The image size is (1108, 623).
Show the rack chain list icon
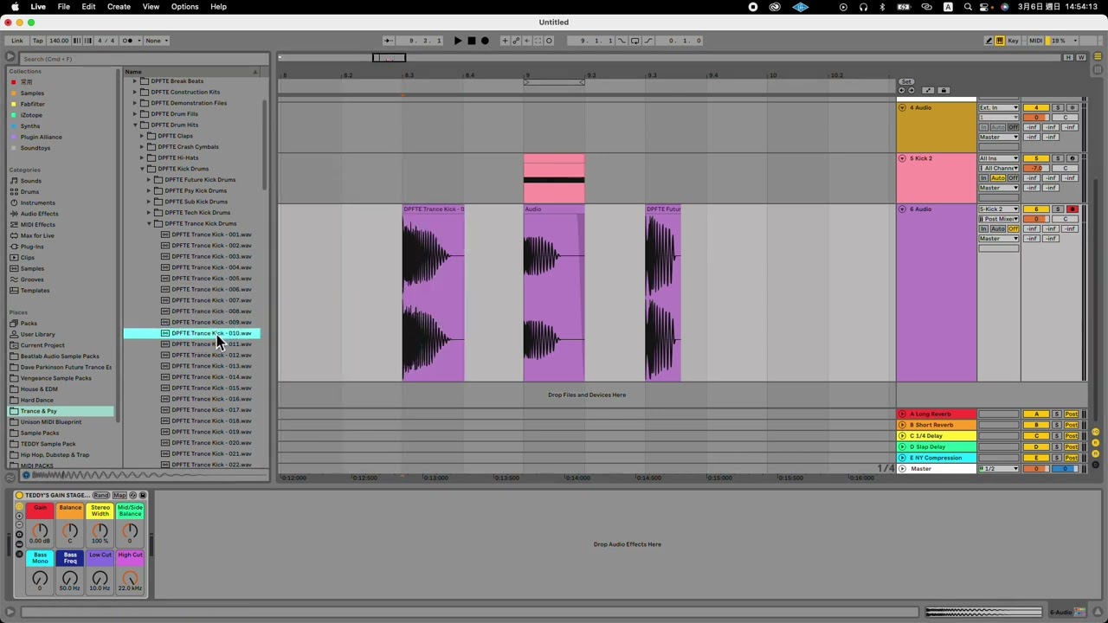point(19,544)
